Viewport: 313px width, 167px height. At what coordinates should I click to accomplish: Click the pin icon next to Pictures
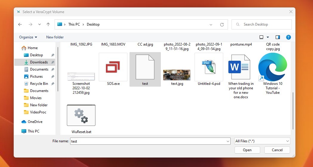(x=53, y=77)
